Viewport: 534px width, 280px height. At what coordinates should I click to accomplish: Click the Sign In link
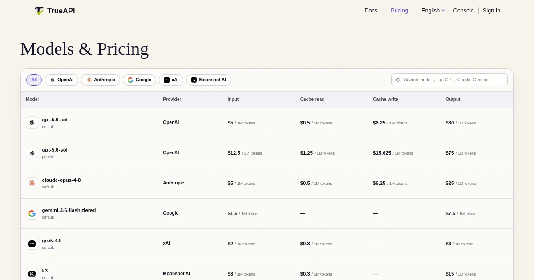(x=491, y=11)
